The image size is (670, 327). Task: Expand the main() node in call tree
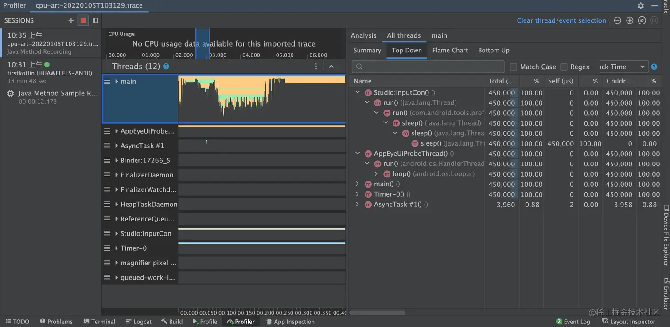click(x=358, y=184)
